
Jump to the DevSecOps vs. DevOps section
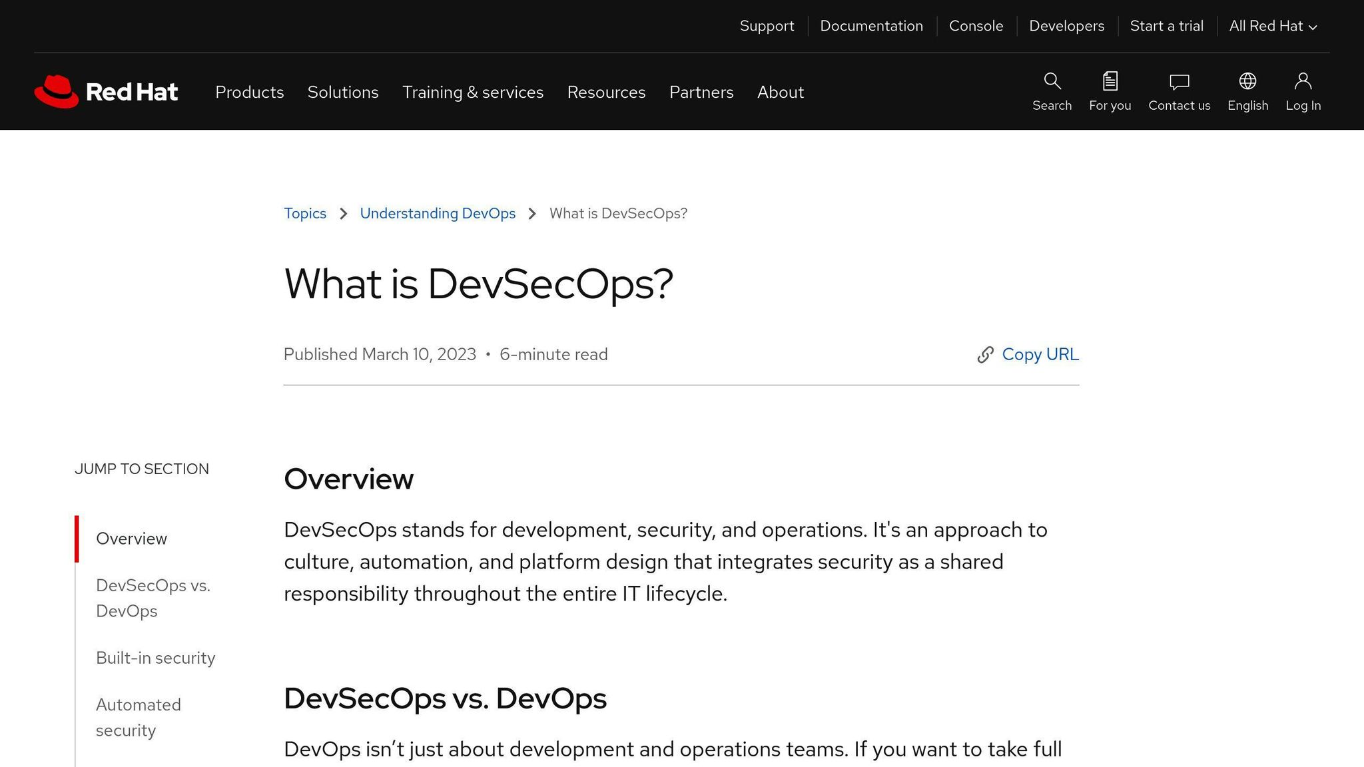pyautogui.click(x=153, y=598)
